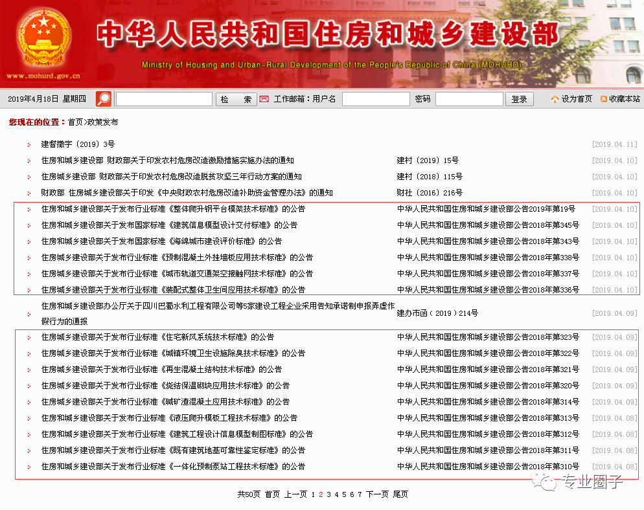Open 烧结保温砌块应用技术标准 announcement

pos(165,386)
